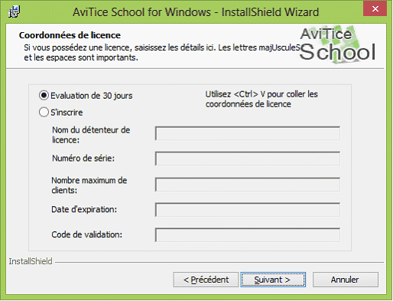Click the 'InstallShield' footer text

[x=31, y=261]
